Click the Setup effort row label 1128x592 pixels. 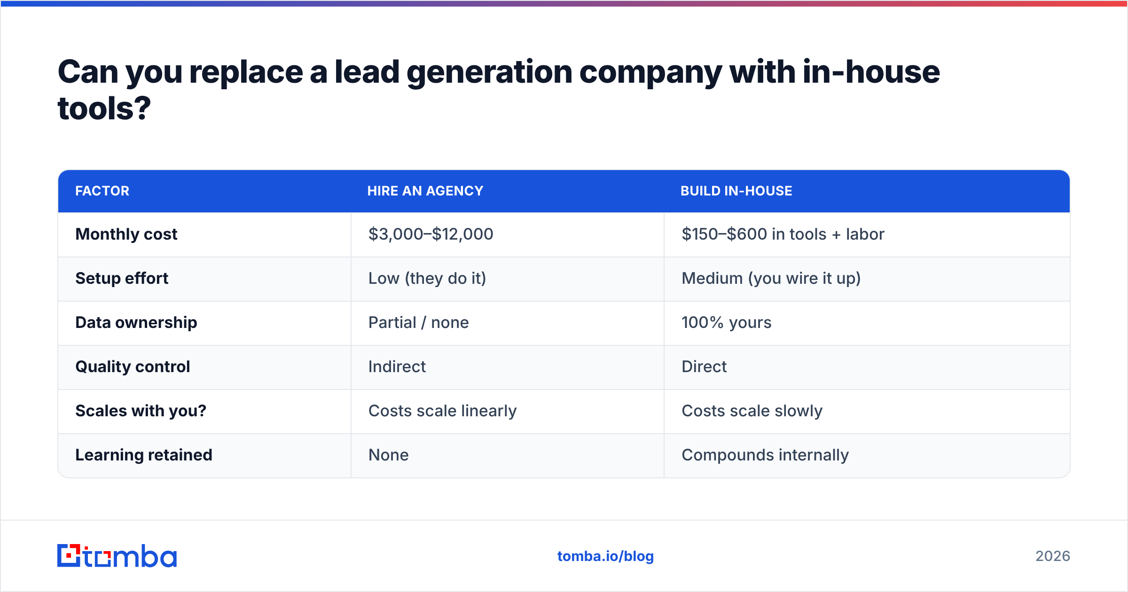pos(122,278)
